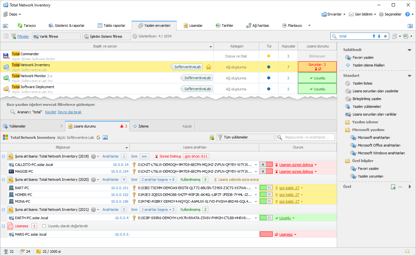Click the 'Kaydet' link for search filter
The image size is (416, 256).
click(x=50, y=112)
